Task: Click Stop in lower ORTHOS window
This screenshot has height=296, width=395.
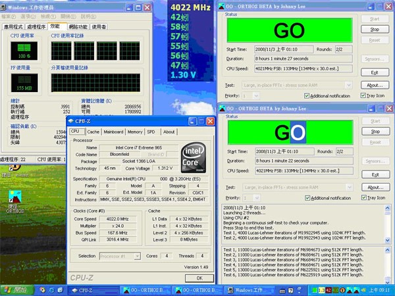Action: point(375,132)
